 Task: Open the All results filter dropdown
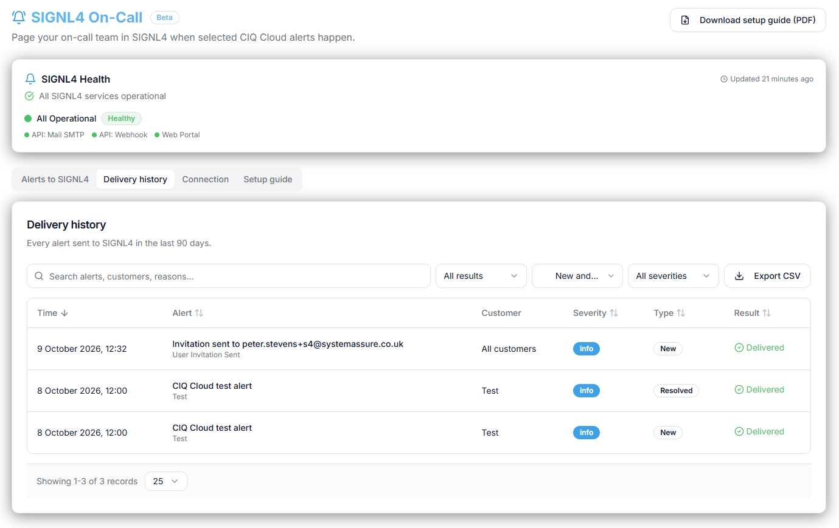[481, 276]
